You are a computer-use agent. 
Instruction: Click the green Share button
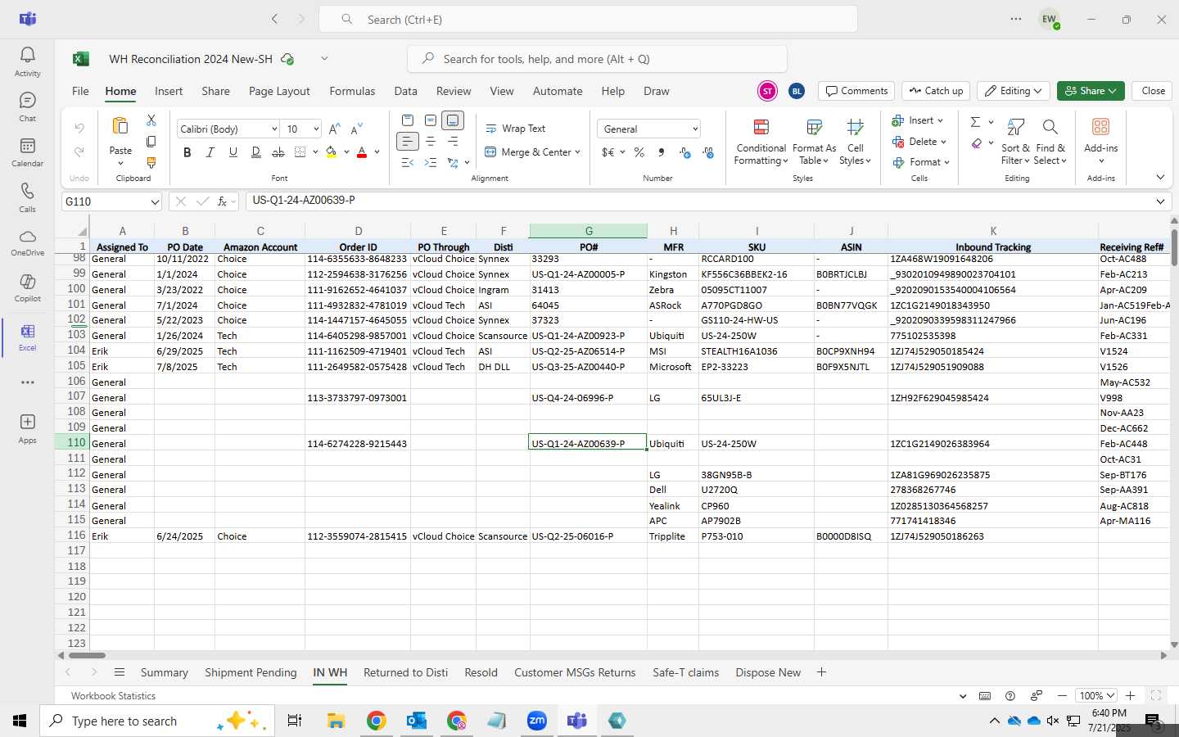coord(1091,91)
